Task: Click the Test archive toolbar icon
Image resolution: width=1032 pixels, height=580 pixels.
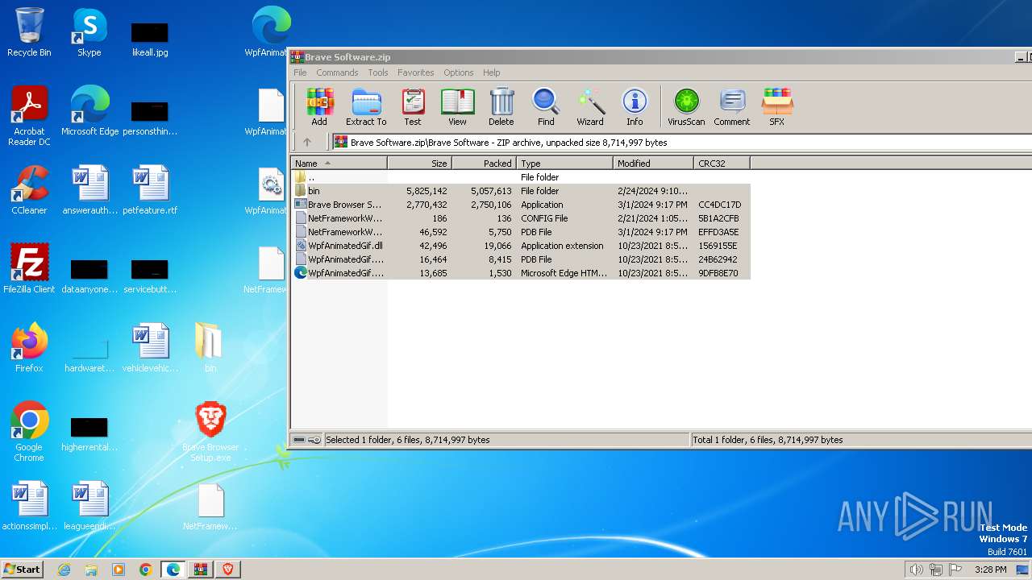Action: tap(413, 107)
